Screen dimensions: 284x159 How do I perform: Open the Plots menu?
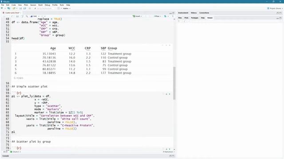26,5
